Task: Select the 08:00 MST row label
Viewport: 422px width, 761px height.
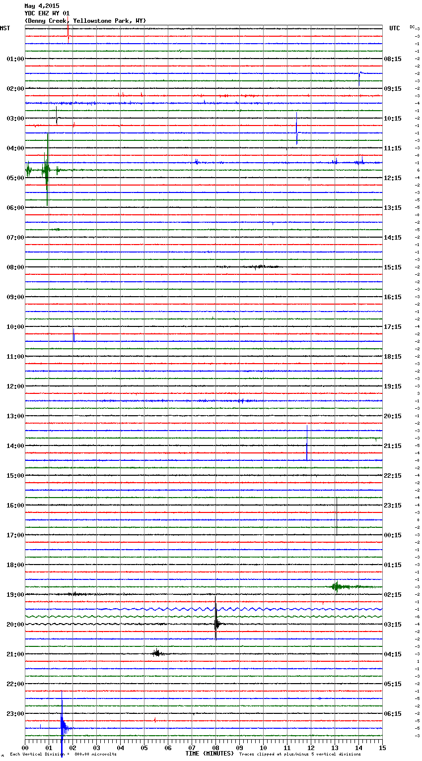Action: tap(15, 267)
